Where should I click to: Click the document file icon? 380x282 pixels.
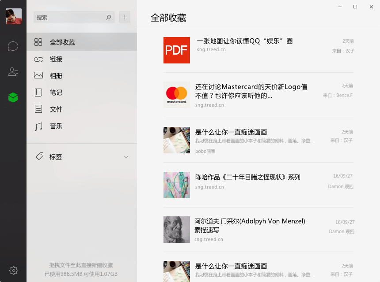[x=38, y=109]
